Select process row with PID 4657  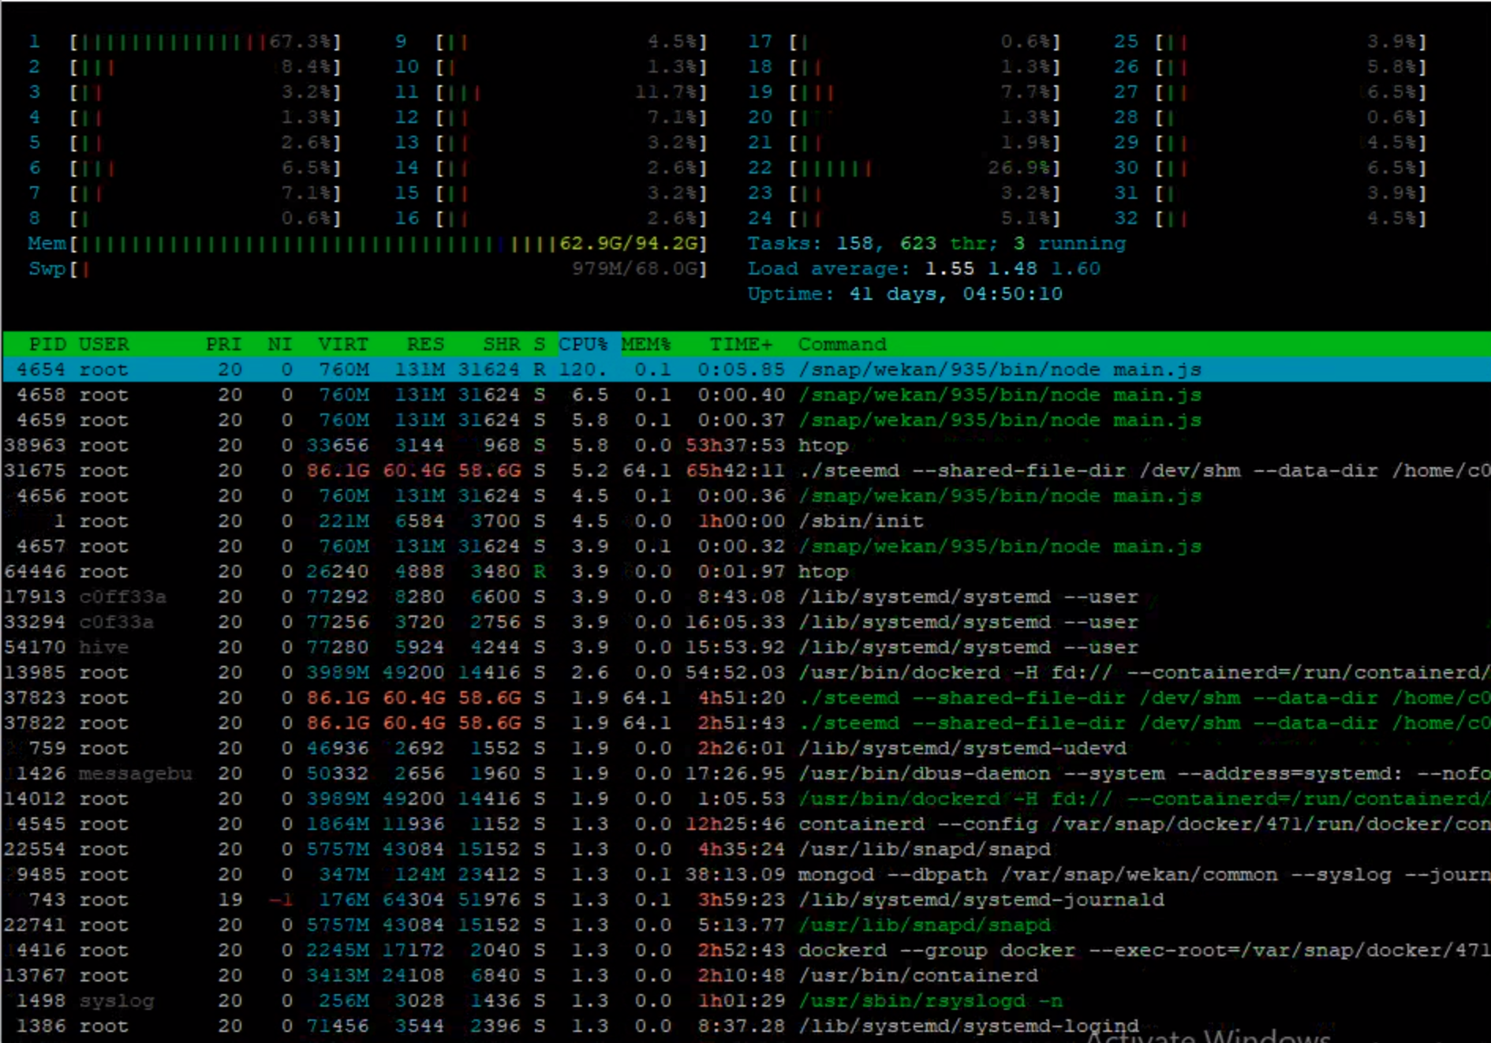click(x=746, y=546)
